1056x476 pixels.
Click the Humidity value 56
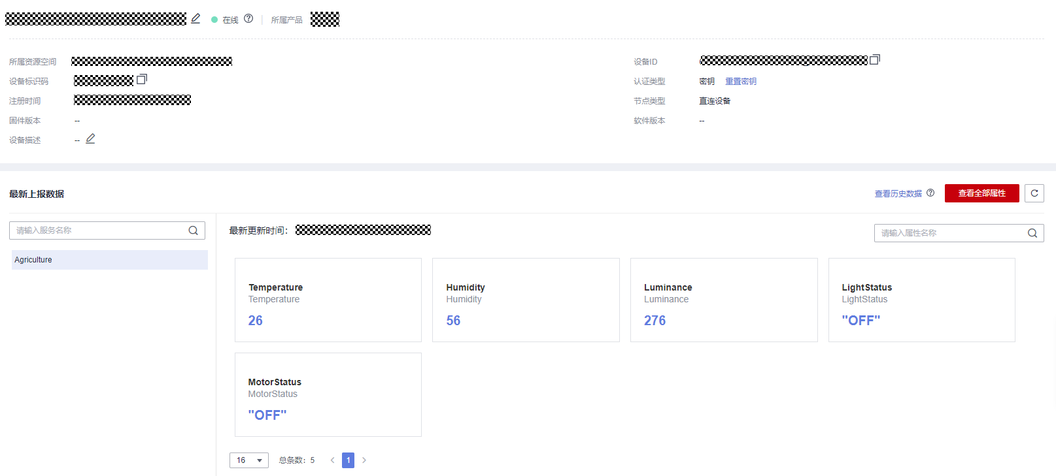tap(453, 321)
